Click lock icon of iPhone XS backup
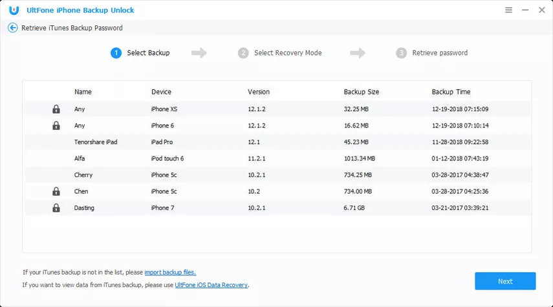The image size is (553, 307). [x=56, y=109]
